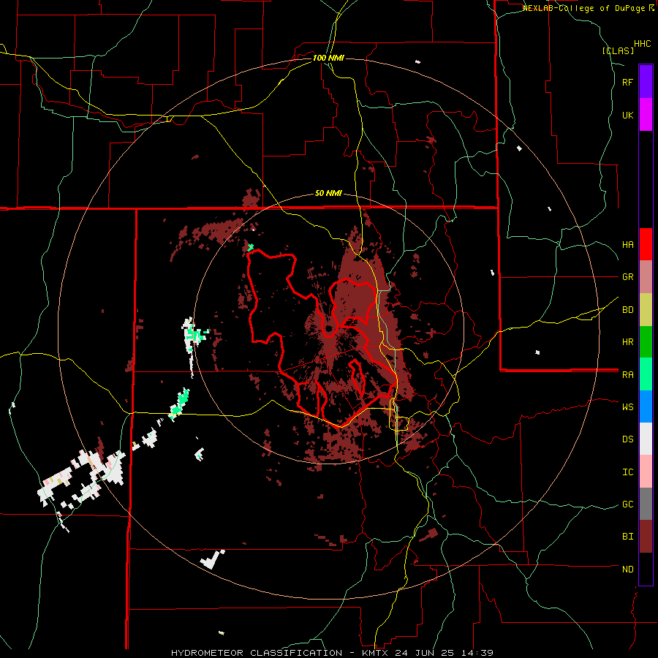Click the IC legend label
Image resolution: width=658 pixels, height=658 pixels.
pos(627,472)
